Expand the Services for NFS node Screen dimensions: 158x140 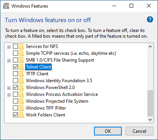(9, 47)
